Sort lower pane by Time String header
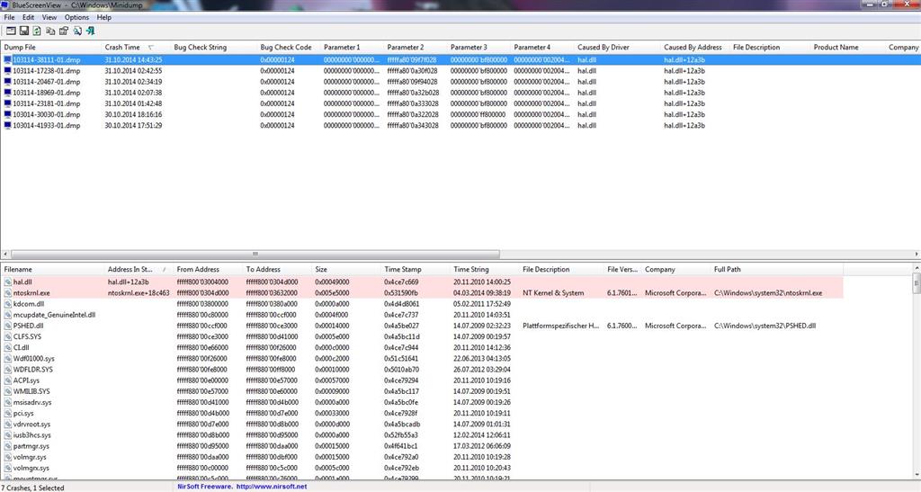Viewport: 921px width, 492px height. 484,270
